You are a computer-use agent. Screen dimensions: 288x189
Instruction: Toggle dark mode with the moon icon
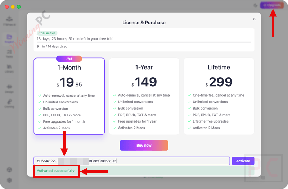coord(255,5)
